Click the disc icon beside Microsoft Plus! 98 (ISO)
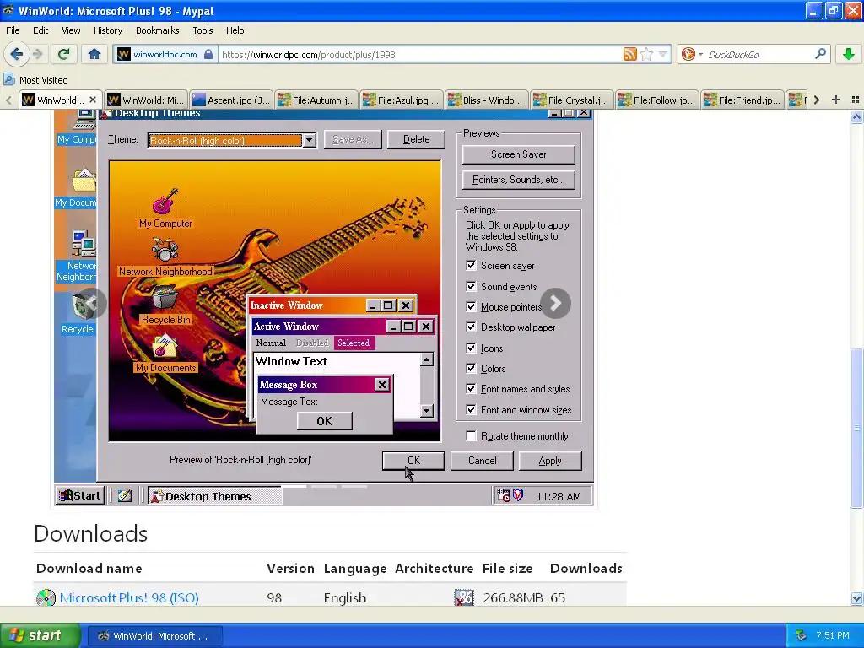The height and width of the screenshot is (648, 864). [46, 598]
